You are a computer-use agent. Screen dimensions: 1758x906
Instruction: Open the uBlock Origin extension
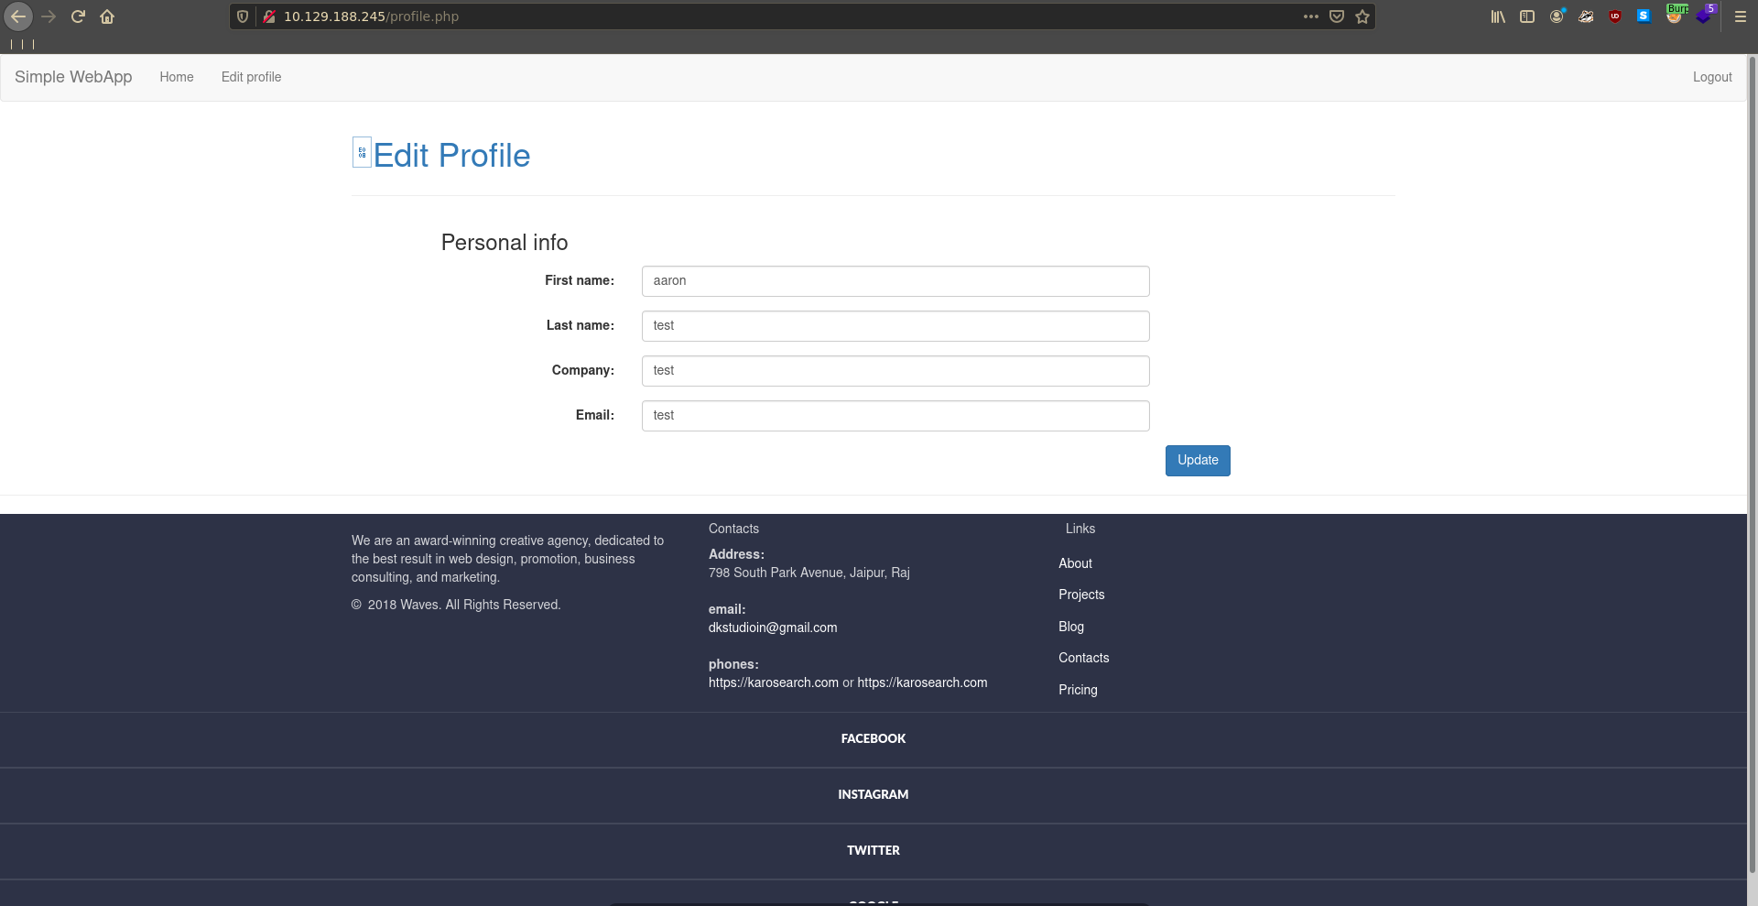1615,16
